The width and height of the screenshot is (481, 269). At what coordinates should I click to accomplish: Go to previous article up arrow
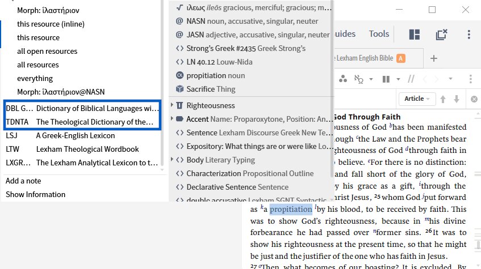(442, 99)
